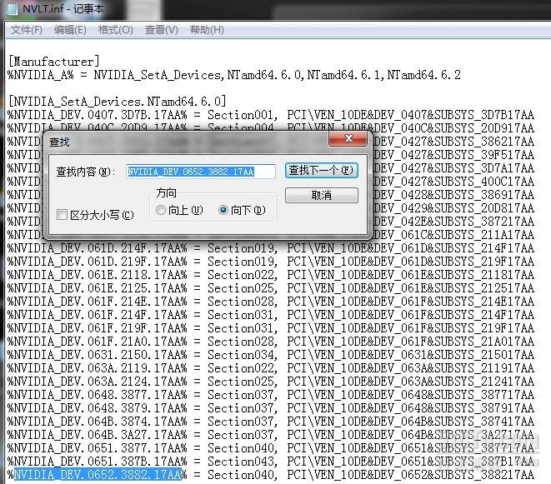Click the DEV_0427&SUBSYS_3D7A17AA hardware ID
The image size is (551, 484).
click(x=454, y=168)
